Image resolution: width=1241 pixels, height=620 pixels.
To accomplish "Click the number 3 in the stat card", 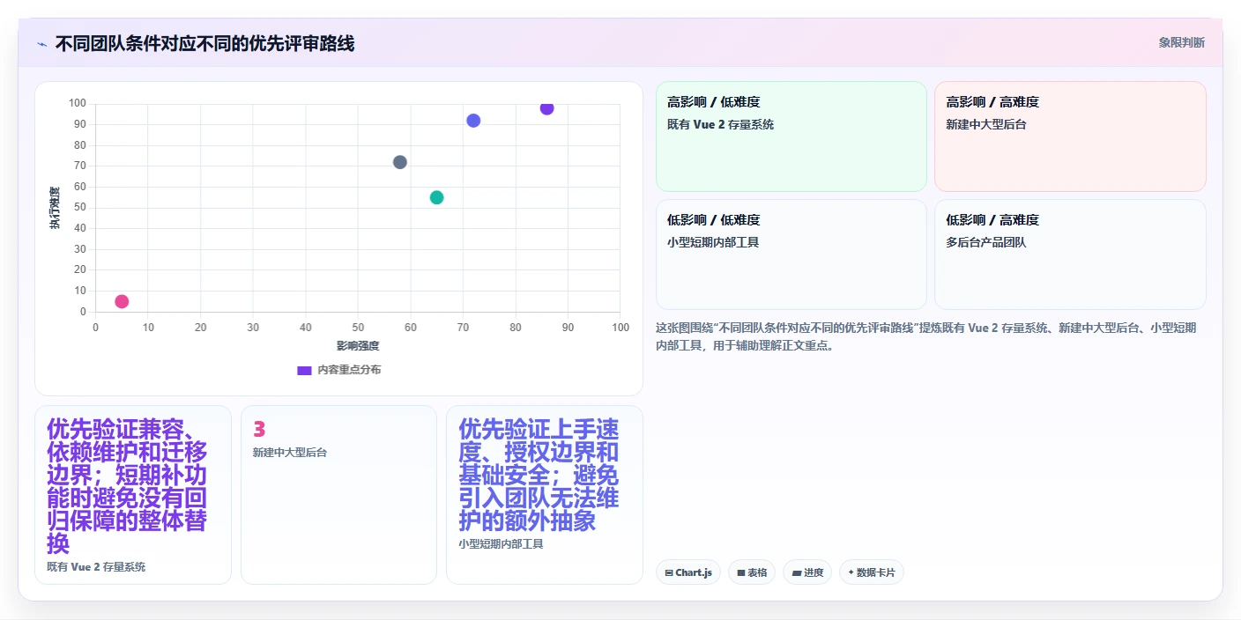I will tap(259, 429).
